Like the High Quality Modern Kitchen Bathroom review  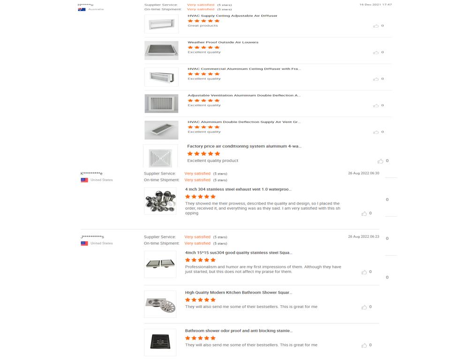pos(364,308)
